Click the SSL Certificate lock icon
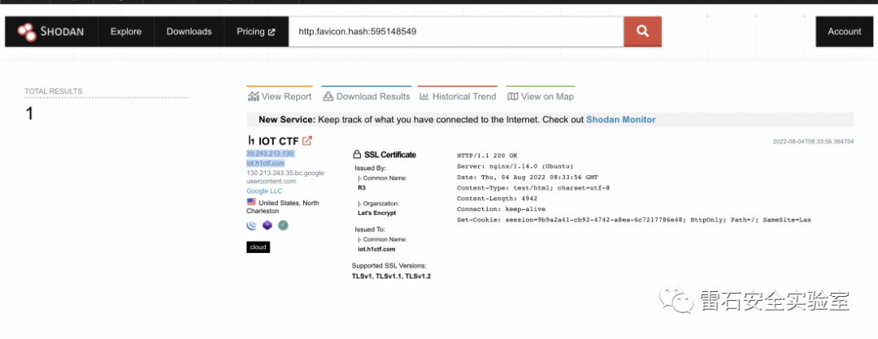Screen dimensions: 878x339 pos(357,154)
